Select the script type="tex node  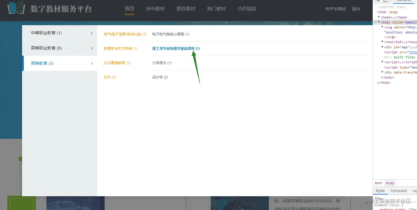pyautogui.click(x=401, y=67)
